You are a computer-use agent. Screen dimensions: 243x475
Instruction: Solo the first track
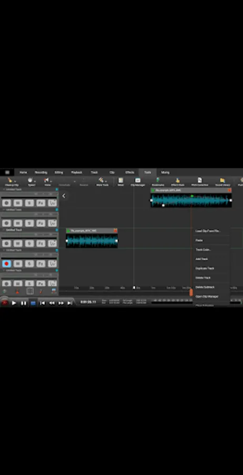(x=29, y=203)
